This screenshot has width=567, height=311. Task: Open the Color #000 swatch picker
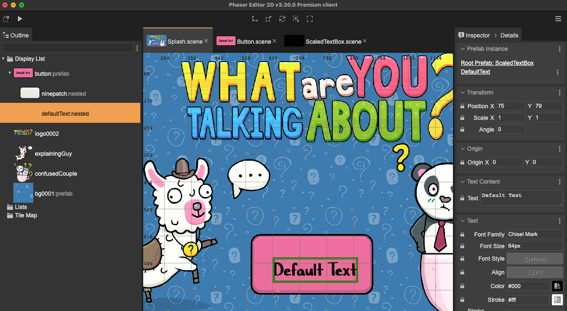(557, 286)
